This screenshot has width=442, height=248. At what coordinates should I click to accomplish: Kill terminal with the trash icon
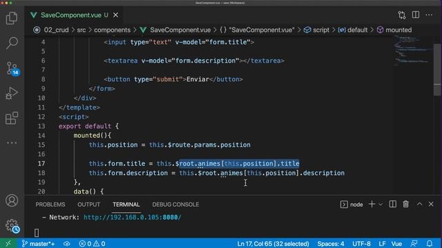click(x=405, y=204)
